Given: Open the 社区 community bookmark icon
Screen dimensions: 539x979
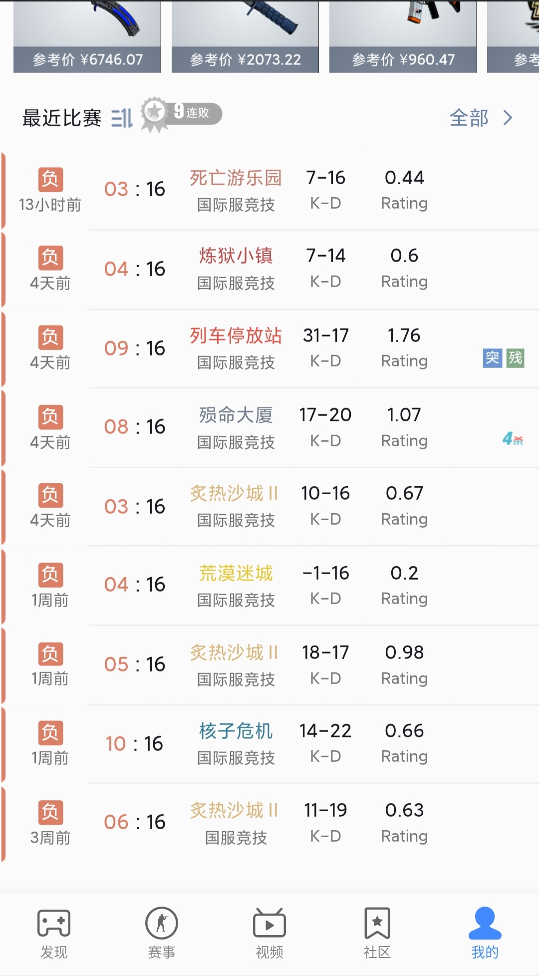Looking at the screenshot, I should [377, 932].
